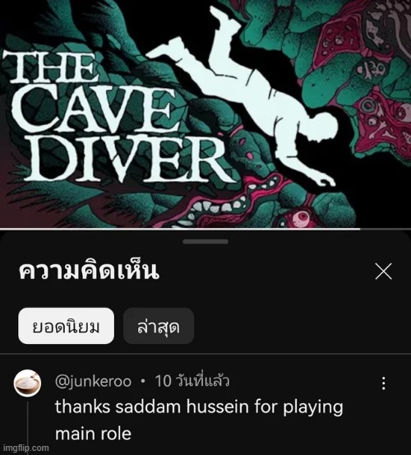Click the red eyeball at the video's bottom edge

coord(302,216)
